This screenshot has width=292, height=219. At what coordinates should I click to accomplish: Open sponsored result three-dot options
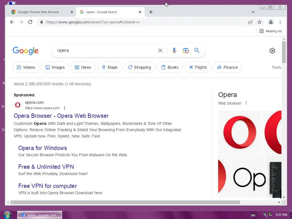tap(64, 108)
